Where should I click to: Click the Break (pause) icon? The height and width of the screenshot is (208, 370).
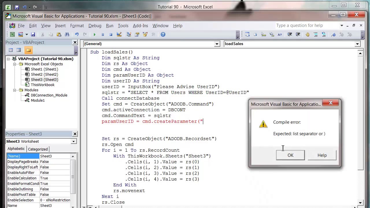(103, 34)
